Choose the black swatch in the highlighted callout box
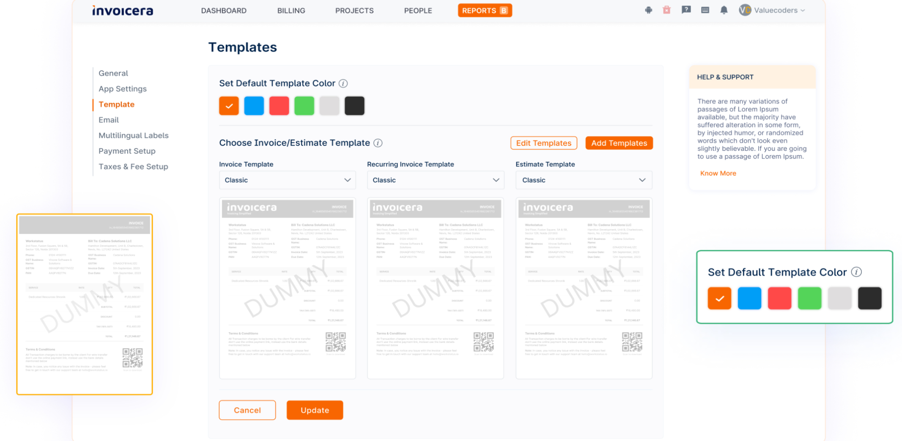 point(869,298)
